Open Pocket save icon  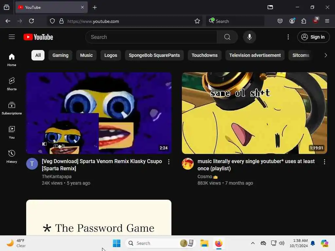[x=280, y=21]
